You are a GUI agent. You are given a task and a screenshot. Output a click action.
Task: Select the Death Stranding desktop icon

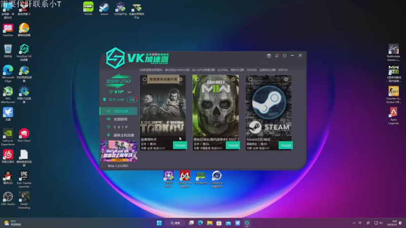(x=24, y=201)
